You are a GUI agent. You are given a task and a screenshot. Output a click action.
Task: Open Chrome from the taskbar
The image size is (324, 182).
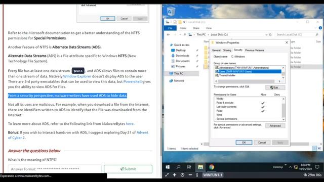[212, 167]
